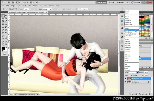Select the Clone Stamp tool
154x101 pixels.
(3, 27)
